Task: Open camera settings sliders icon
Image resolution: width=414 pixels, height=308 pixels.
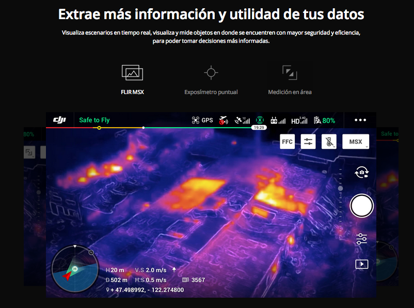Action: click(361, 239)
